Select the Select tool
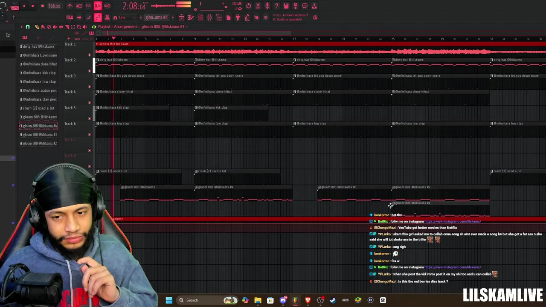The height and width of the screenshot is (307, 546). [73, 26]
